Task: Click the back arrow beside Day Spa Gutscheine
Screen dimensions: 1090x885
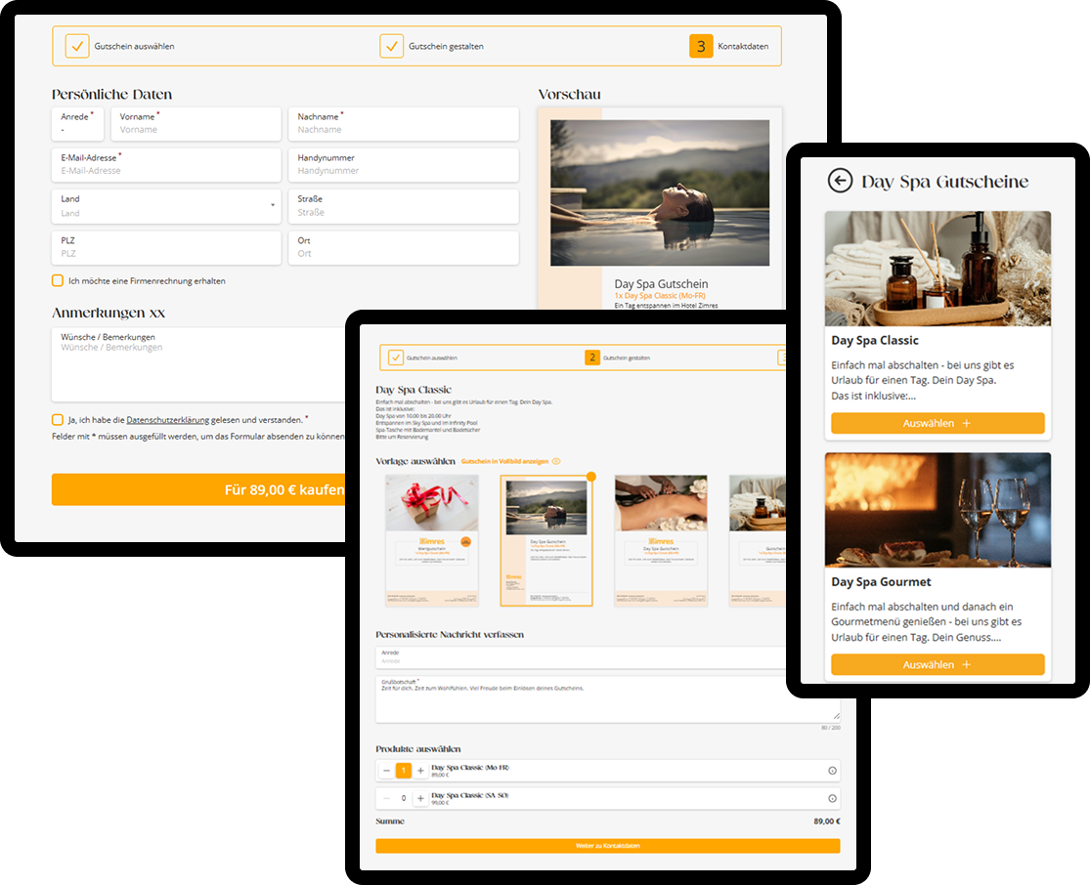Action: tap(840, 181)
